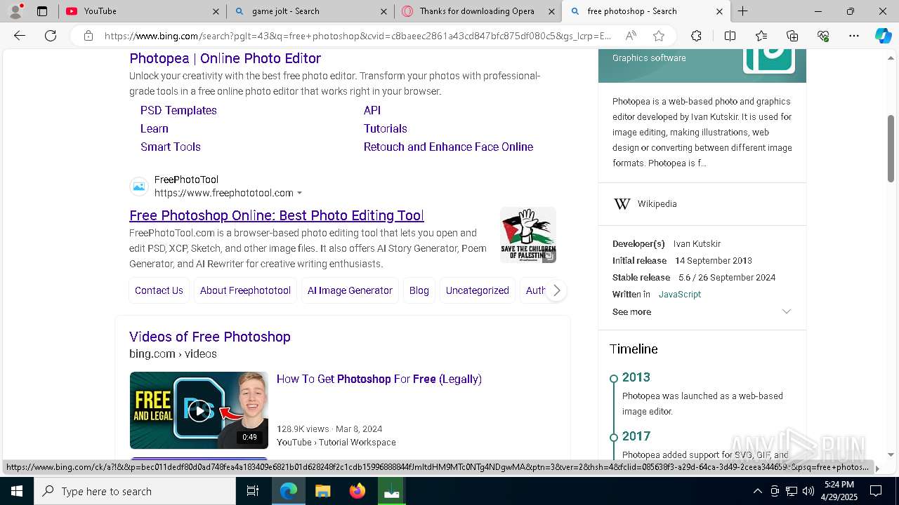Close the Thanks for downloading Opera tab
899x505 pixels.
pos(551,11)
